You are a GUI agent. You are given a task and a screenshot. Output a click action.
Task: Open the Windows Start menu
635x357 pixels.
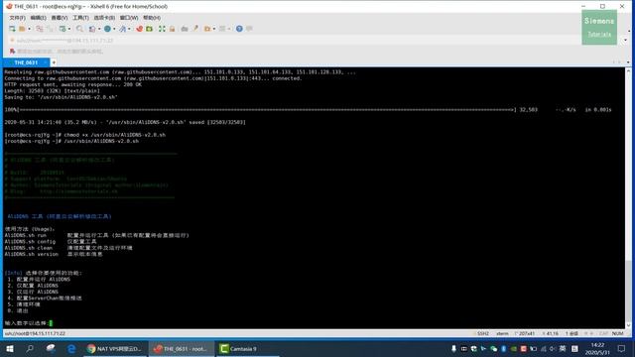[9, 348]
